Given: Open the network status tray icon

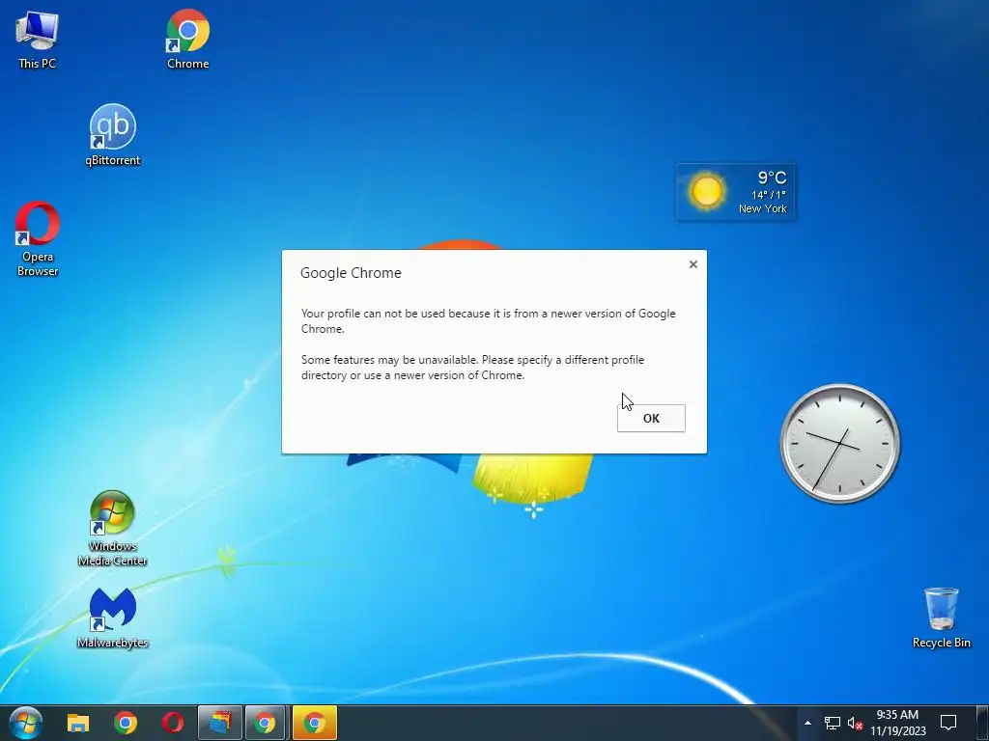Looking at the screenshot, I should [x=832, y=723].
